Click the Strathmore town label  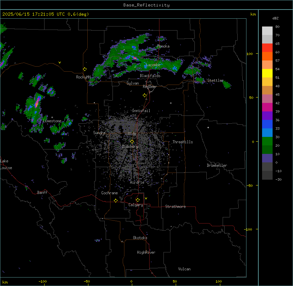(x=175, y=207)
